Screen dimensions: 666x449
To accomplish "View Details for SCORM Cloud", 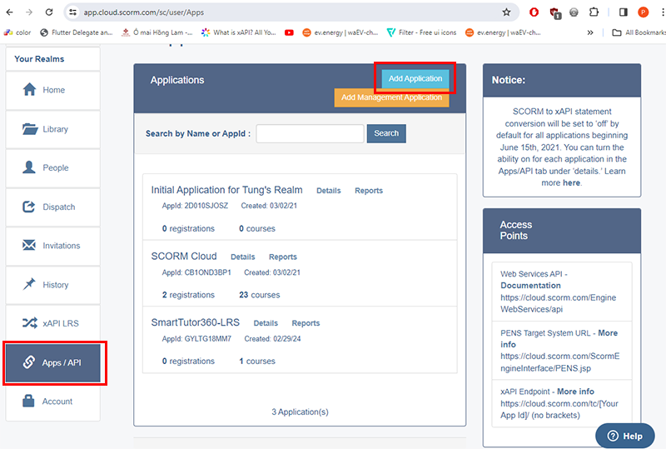I will pyautogui.click(x=243, y=257).
